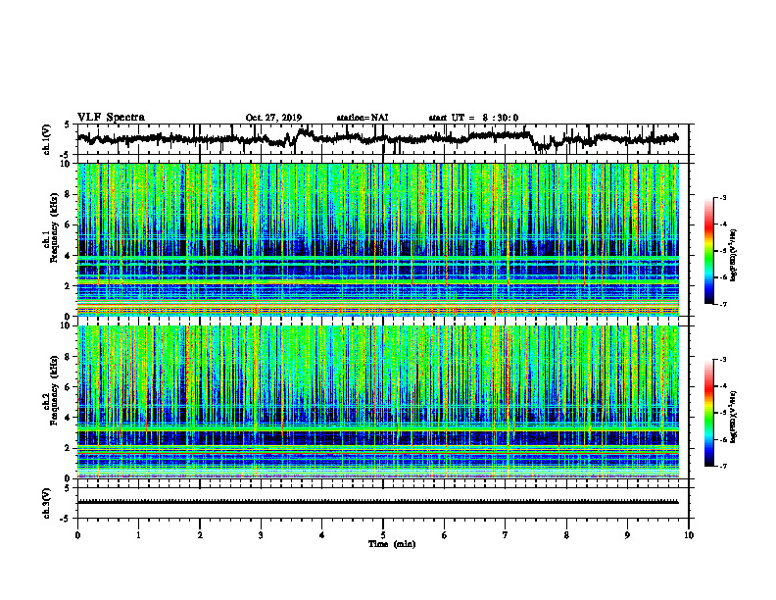Click the "VLF Spectra" title text
This screenshot has width=776, height=600.
(x=111, y=118)
